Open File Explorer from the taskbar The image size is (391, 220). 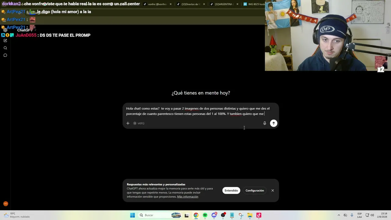pyautogui.click(x=250, y=215)
